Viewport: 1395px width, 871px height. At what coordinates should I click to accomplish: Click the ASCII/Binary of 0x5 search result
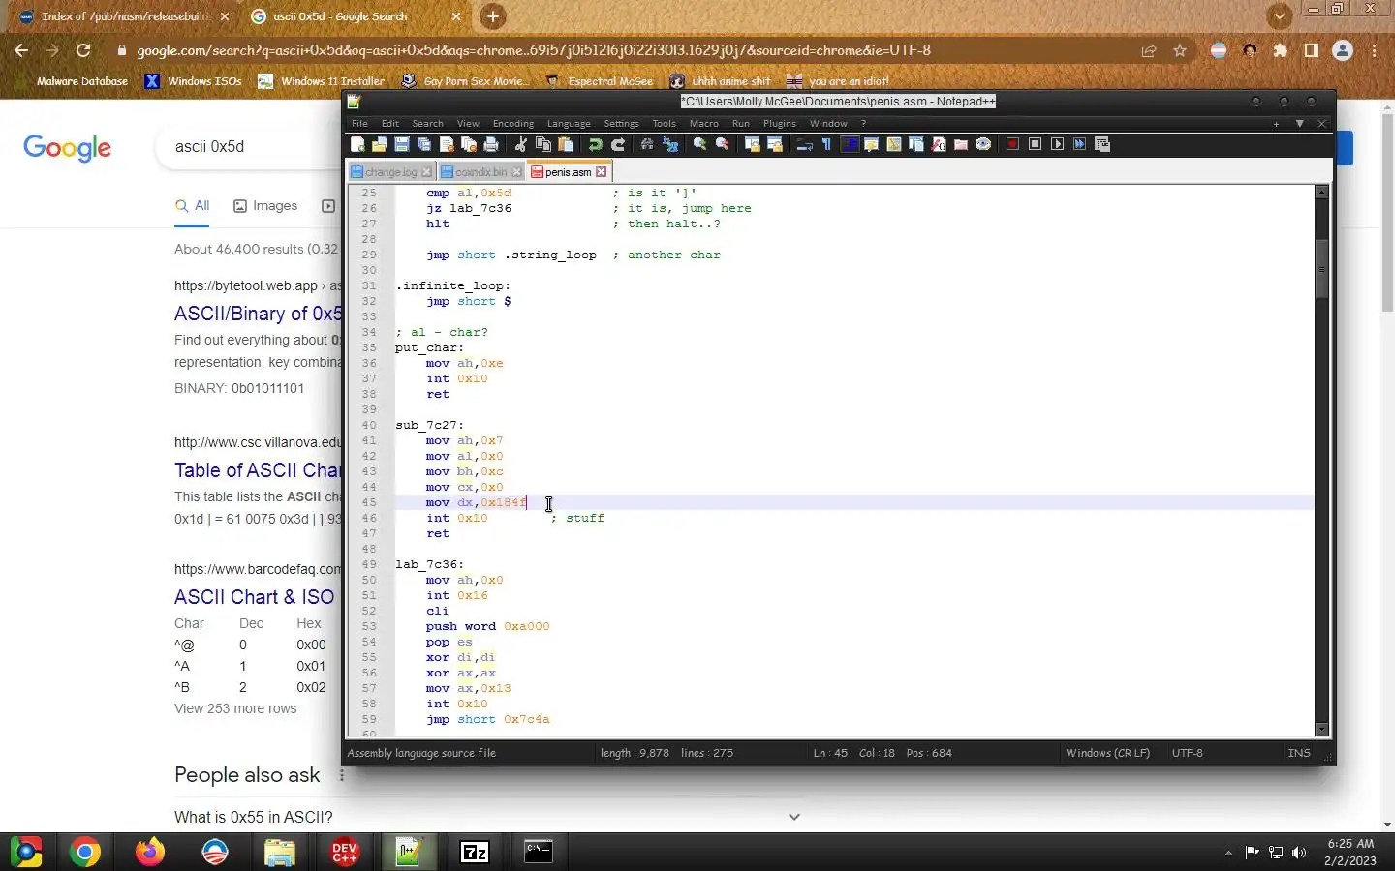point(259,314)
